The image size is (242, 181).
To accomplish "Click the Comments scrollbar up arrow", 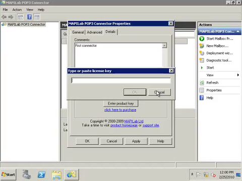I will (164, 45).
